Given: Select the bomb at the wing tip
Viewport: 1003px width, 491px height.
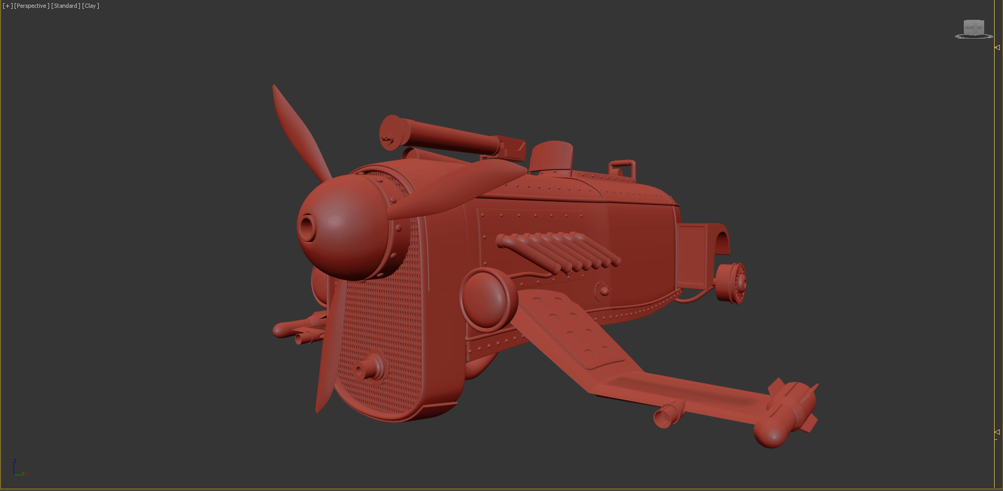Looking at the screenshot, I should point(784,416).
